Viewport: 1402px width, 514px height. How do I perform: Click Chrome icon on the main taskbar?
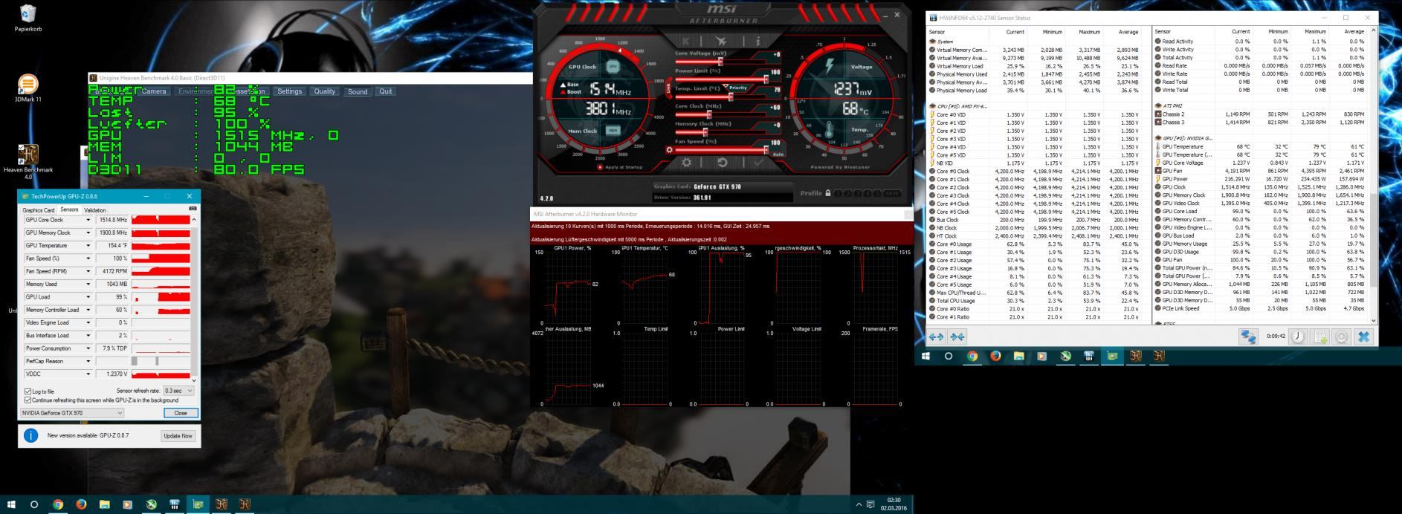[58, 504]
